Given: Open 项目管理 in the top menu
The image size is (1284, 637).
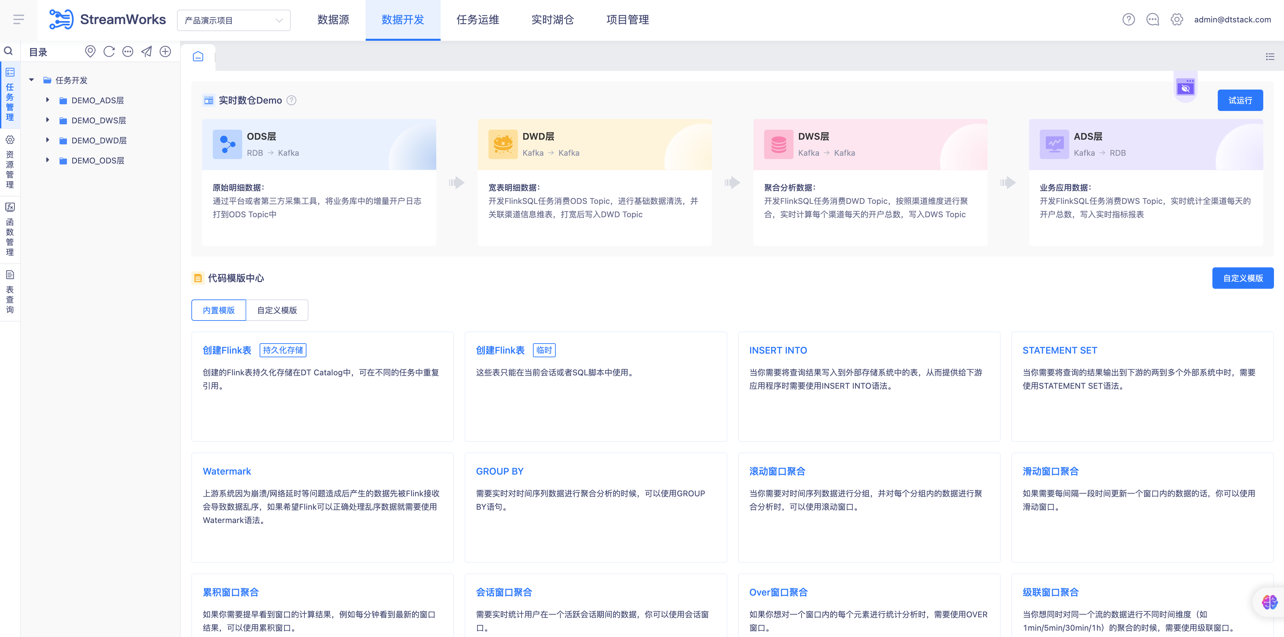Looking at the screenshot, I should pyautogui.click(x=628, y=20).
